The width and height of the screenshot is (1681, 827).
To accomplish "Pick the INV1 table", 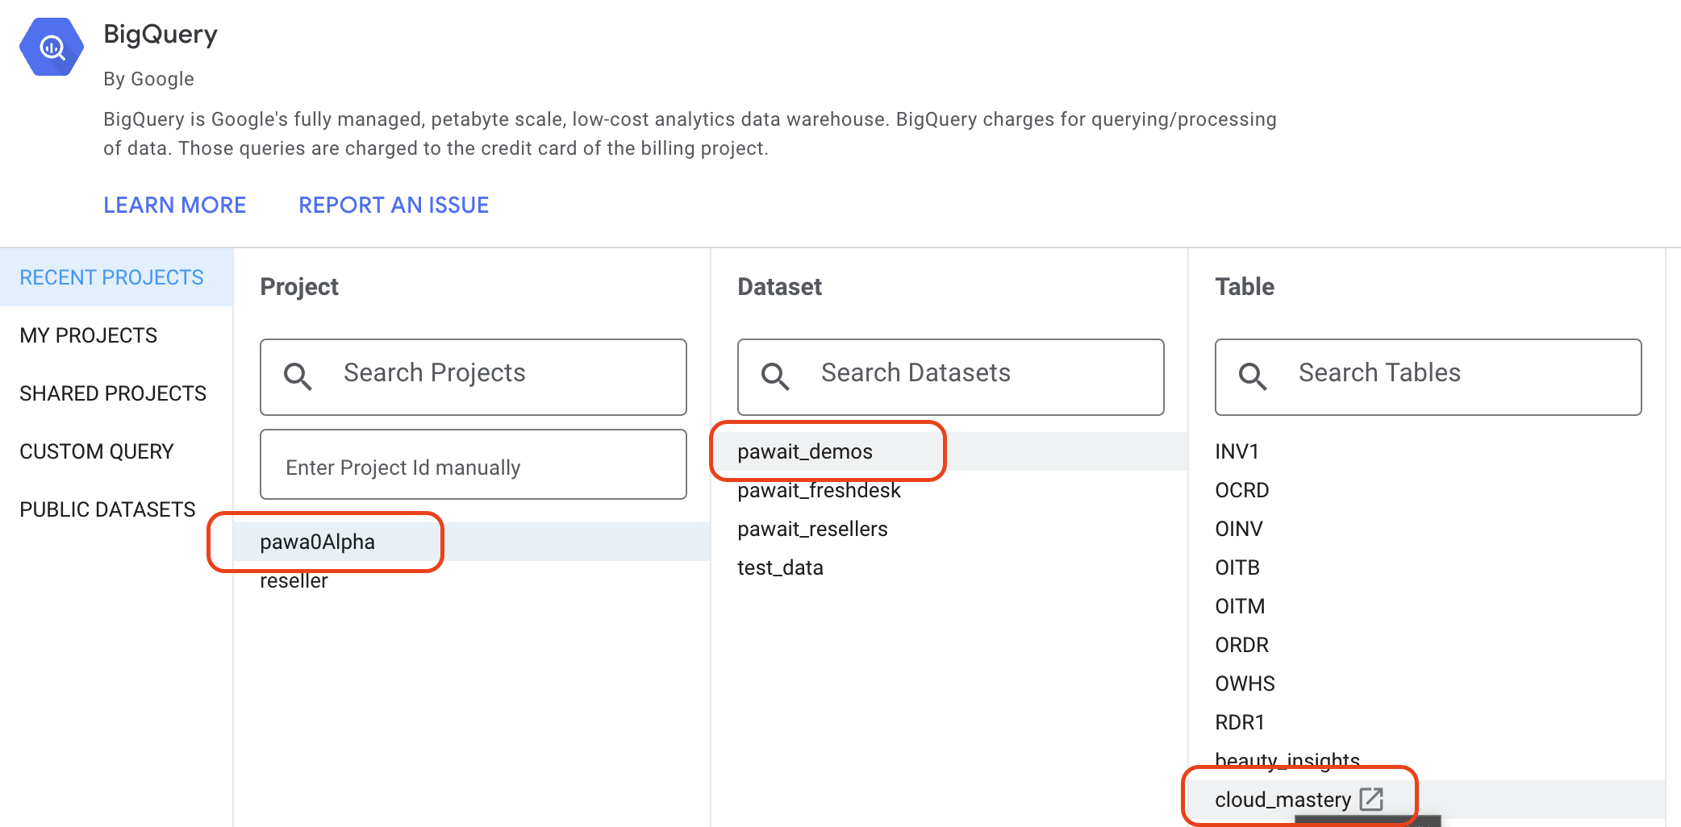I will pyautogui.click(x=1237, y=451).
